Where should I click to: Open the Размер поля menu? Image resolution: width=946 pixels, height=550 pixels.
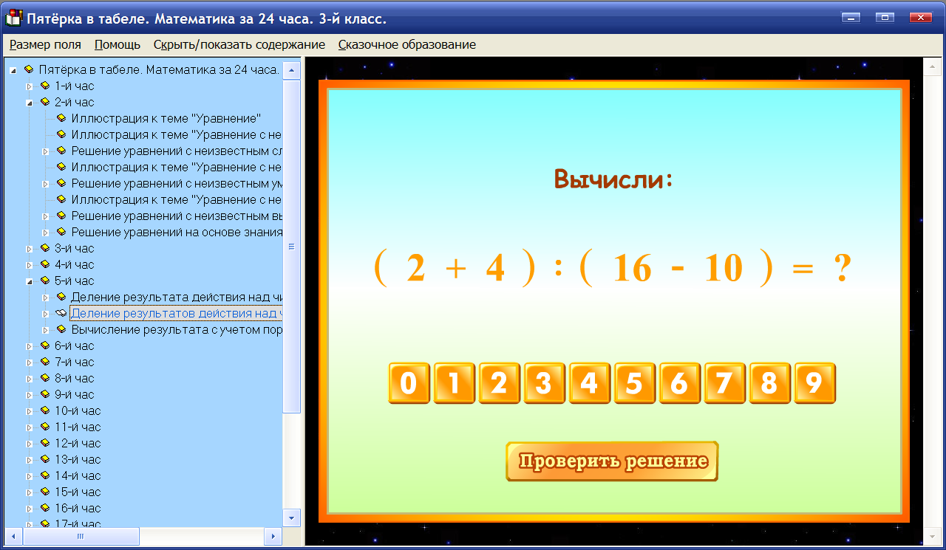(45, 44)
